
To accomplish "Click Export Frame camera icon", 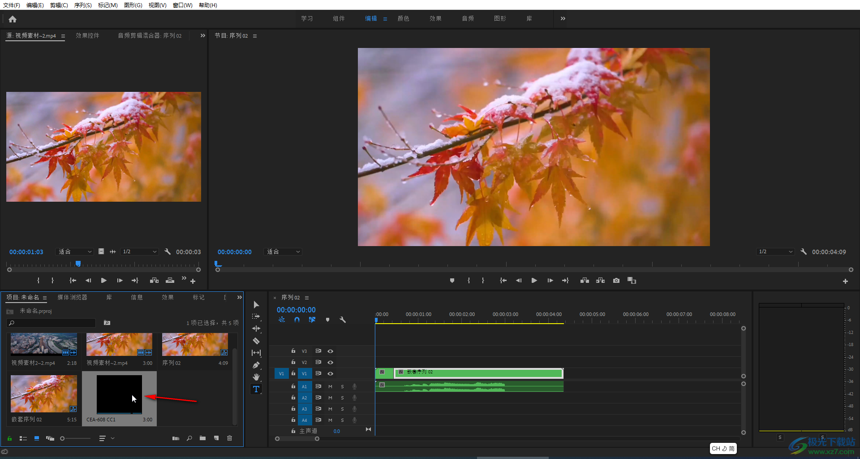I will pos(616,281).
